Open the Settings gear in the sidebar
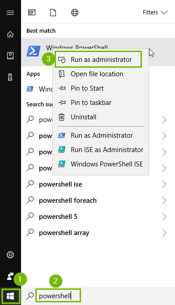This screenshot has height=305, width=175. (x=10, y=255)
